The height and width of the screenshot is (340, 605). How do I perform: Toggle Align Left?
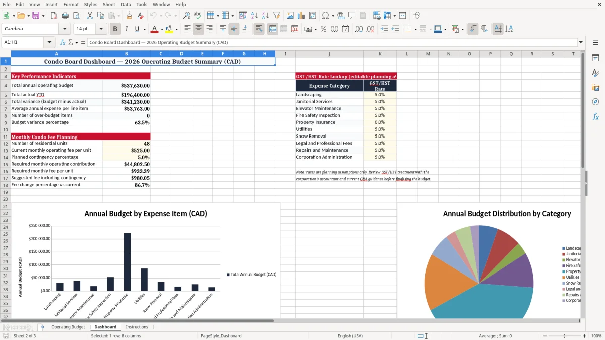pos(187,29)
